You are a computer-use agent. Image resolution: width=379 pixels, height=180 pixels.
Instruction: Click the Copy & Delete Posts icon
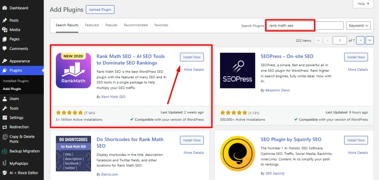[4, 137]
